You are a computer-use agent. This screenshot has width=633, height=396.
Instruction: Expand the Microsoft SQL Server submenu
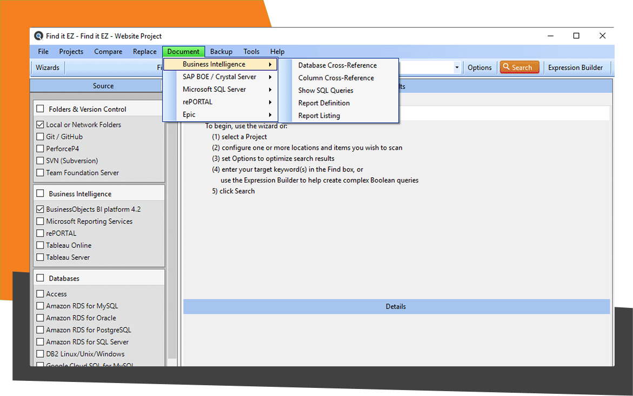pyautogui.click(x=220, y=89)
